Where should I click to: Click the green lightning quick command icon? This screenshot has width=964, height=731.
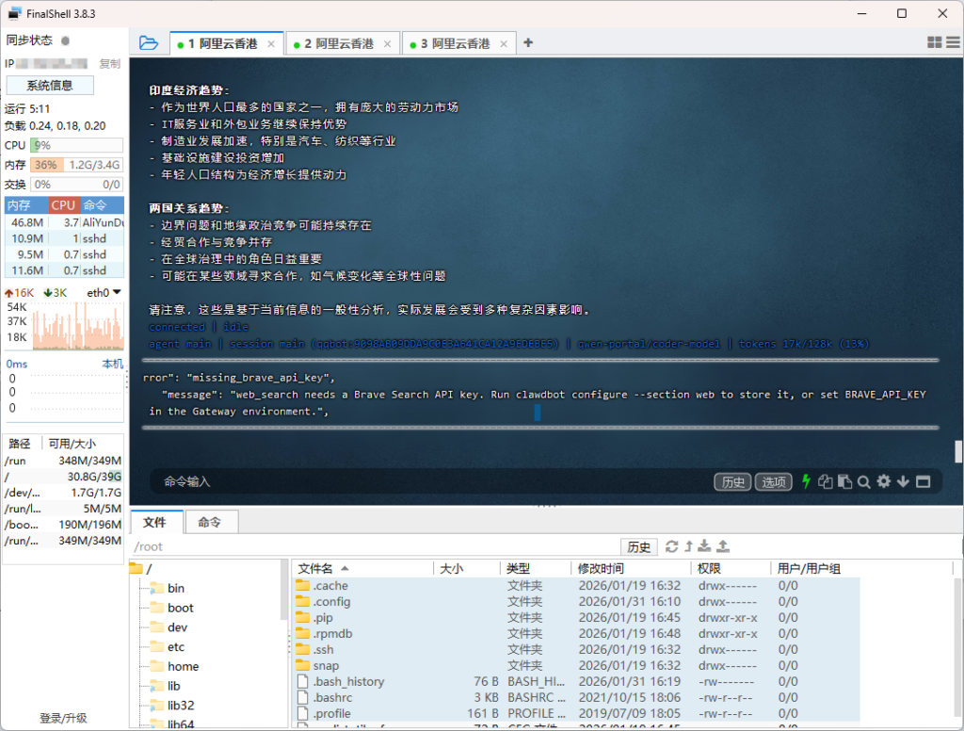[806, 481]
